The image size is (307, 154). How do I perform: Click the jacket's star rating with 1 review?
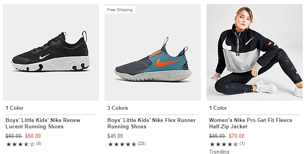coord(224,144)
